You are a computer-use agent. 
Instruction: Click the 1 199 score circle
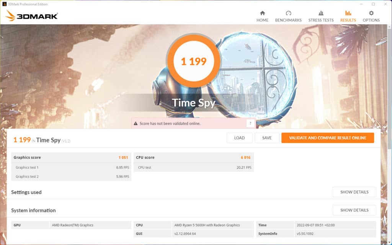pyautogui.click(x=193, y=61)
